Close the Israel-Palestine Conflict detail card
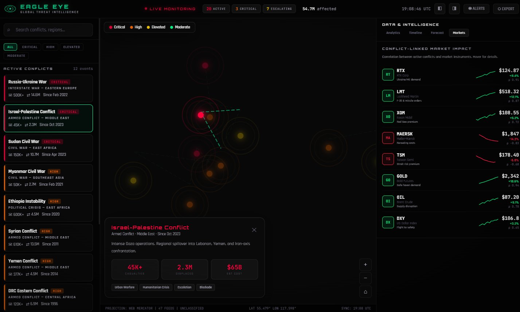Screen dimensions: 520x312 (254, 230)
